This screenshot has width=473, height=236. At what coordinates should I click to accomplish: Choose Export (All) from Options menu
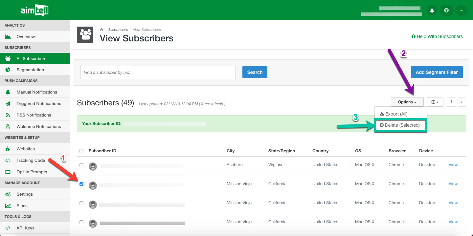[394, 114]
